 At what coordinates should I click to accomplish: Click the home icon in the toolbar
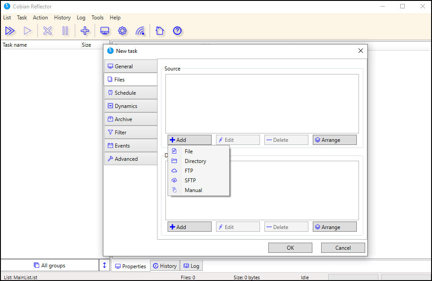point(160,30)
